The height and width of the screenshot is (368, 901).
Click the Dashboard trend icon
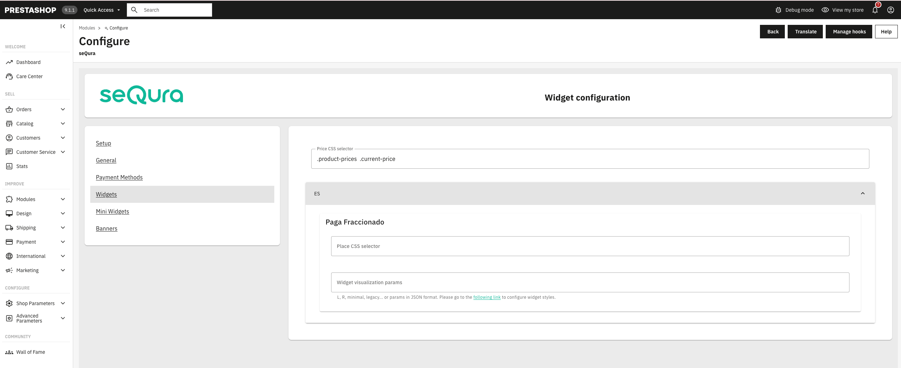[9, 62]
